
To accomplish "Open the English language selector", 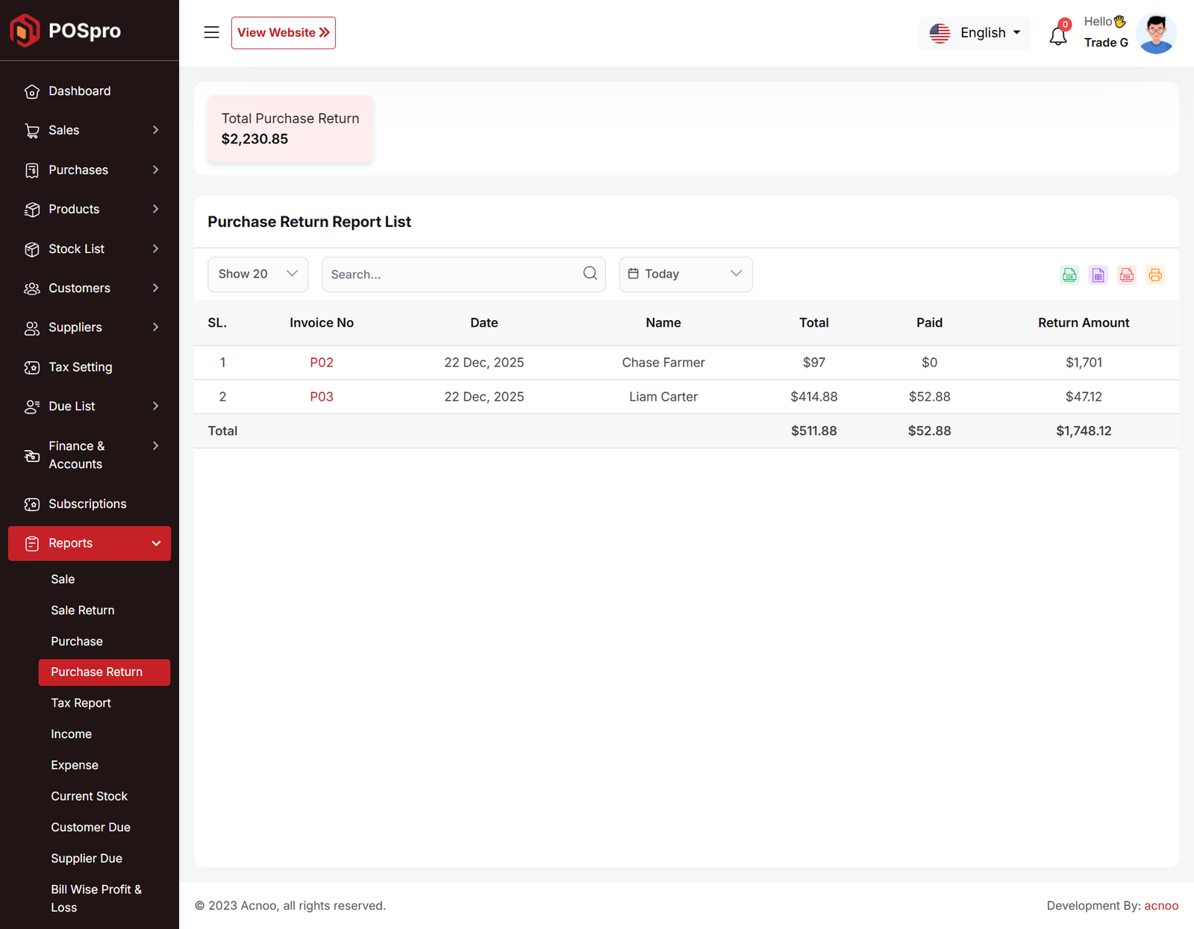I will [x=975, y=33].
